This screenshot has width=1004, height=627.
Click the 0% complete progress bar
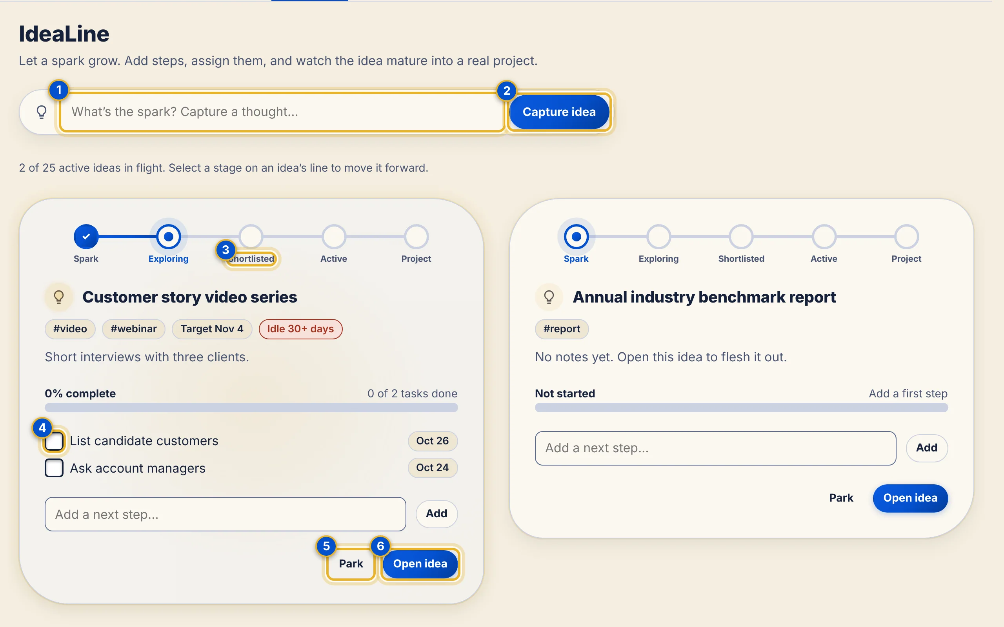251,408
